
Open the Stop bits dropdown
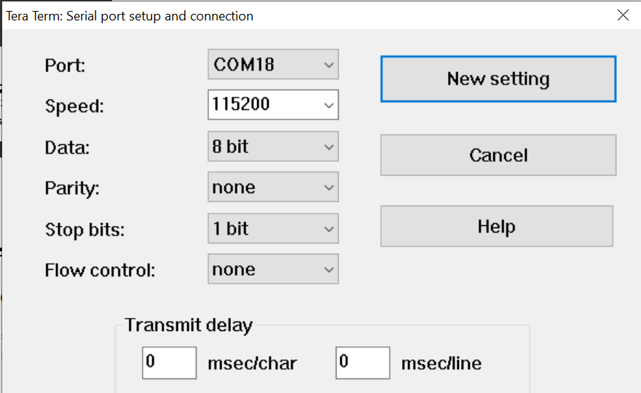[273, 229]
